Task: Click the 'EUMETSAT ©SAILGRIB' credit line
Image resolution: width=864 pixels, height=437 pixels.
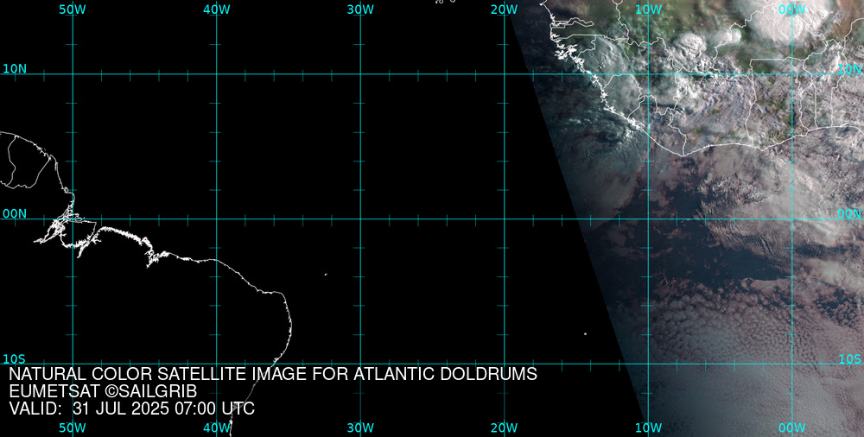Action: (x=103, y=392)
